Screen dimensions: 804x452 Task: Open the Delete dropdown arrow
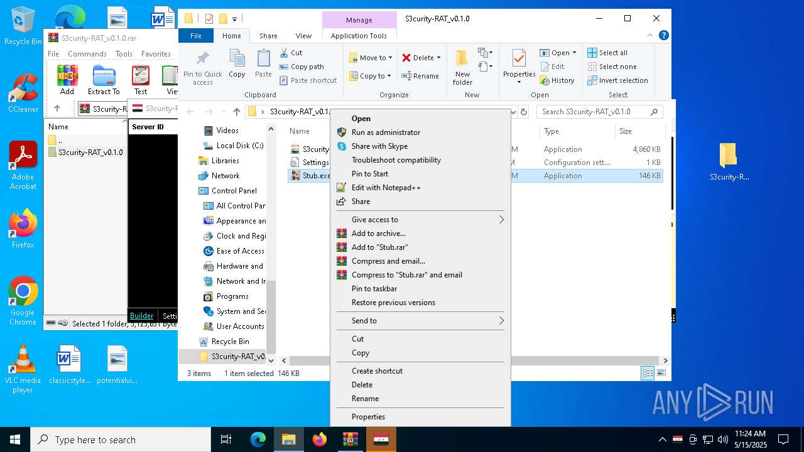(438, 58)
